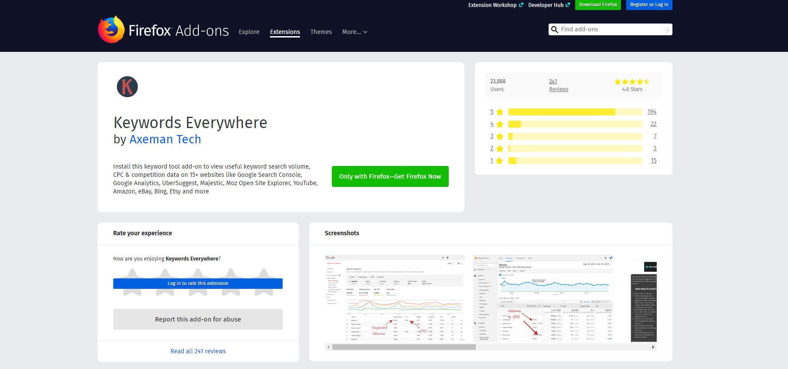Click the Extension Workshop link
The image size is (788, 369).
496,5
